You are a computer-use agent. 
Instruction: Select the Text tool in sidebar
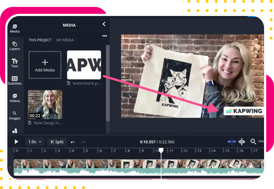[15, 63]
